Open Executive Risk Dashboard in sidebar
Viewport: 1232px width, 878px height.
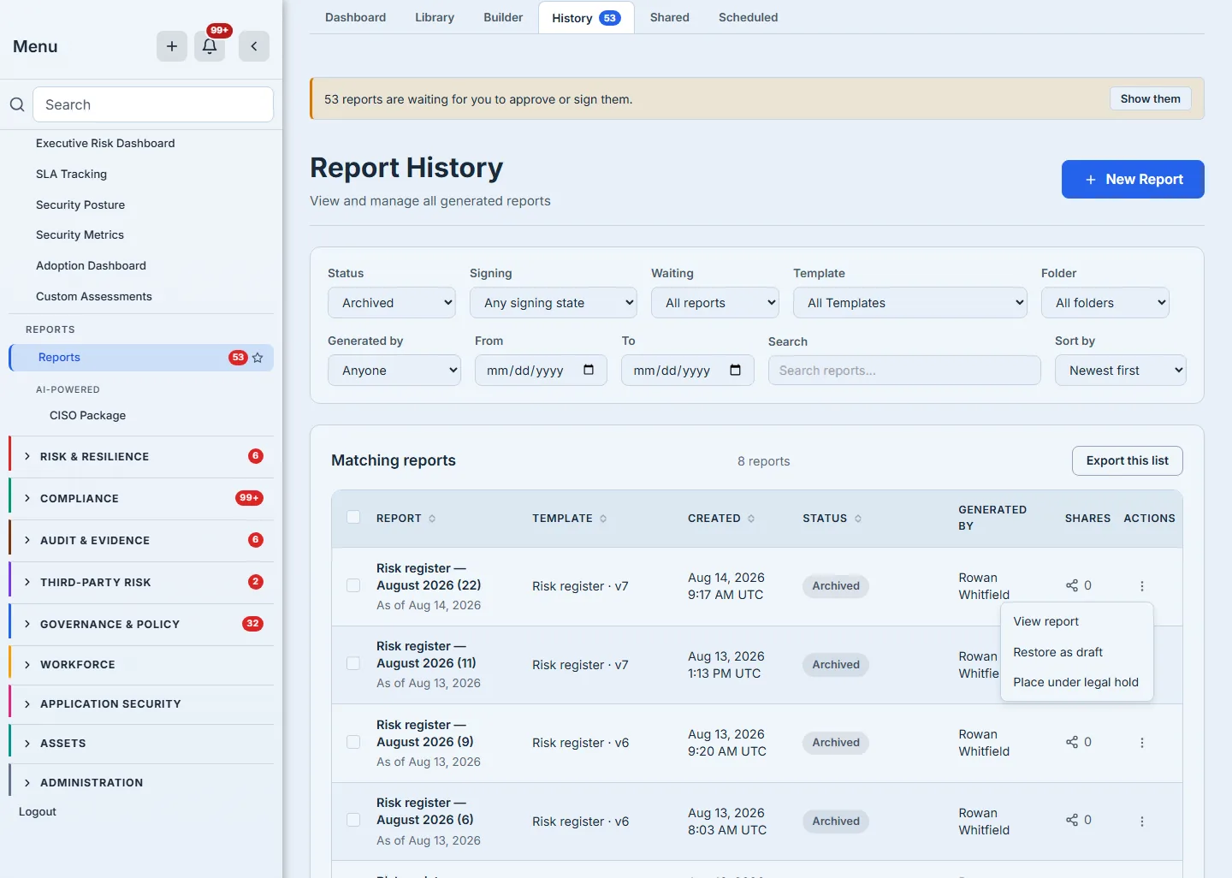pos(105,144)
